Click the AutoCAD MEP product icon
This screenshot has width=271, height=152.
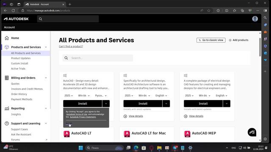coord(187,134)
